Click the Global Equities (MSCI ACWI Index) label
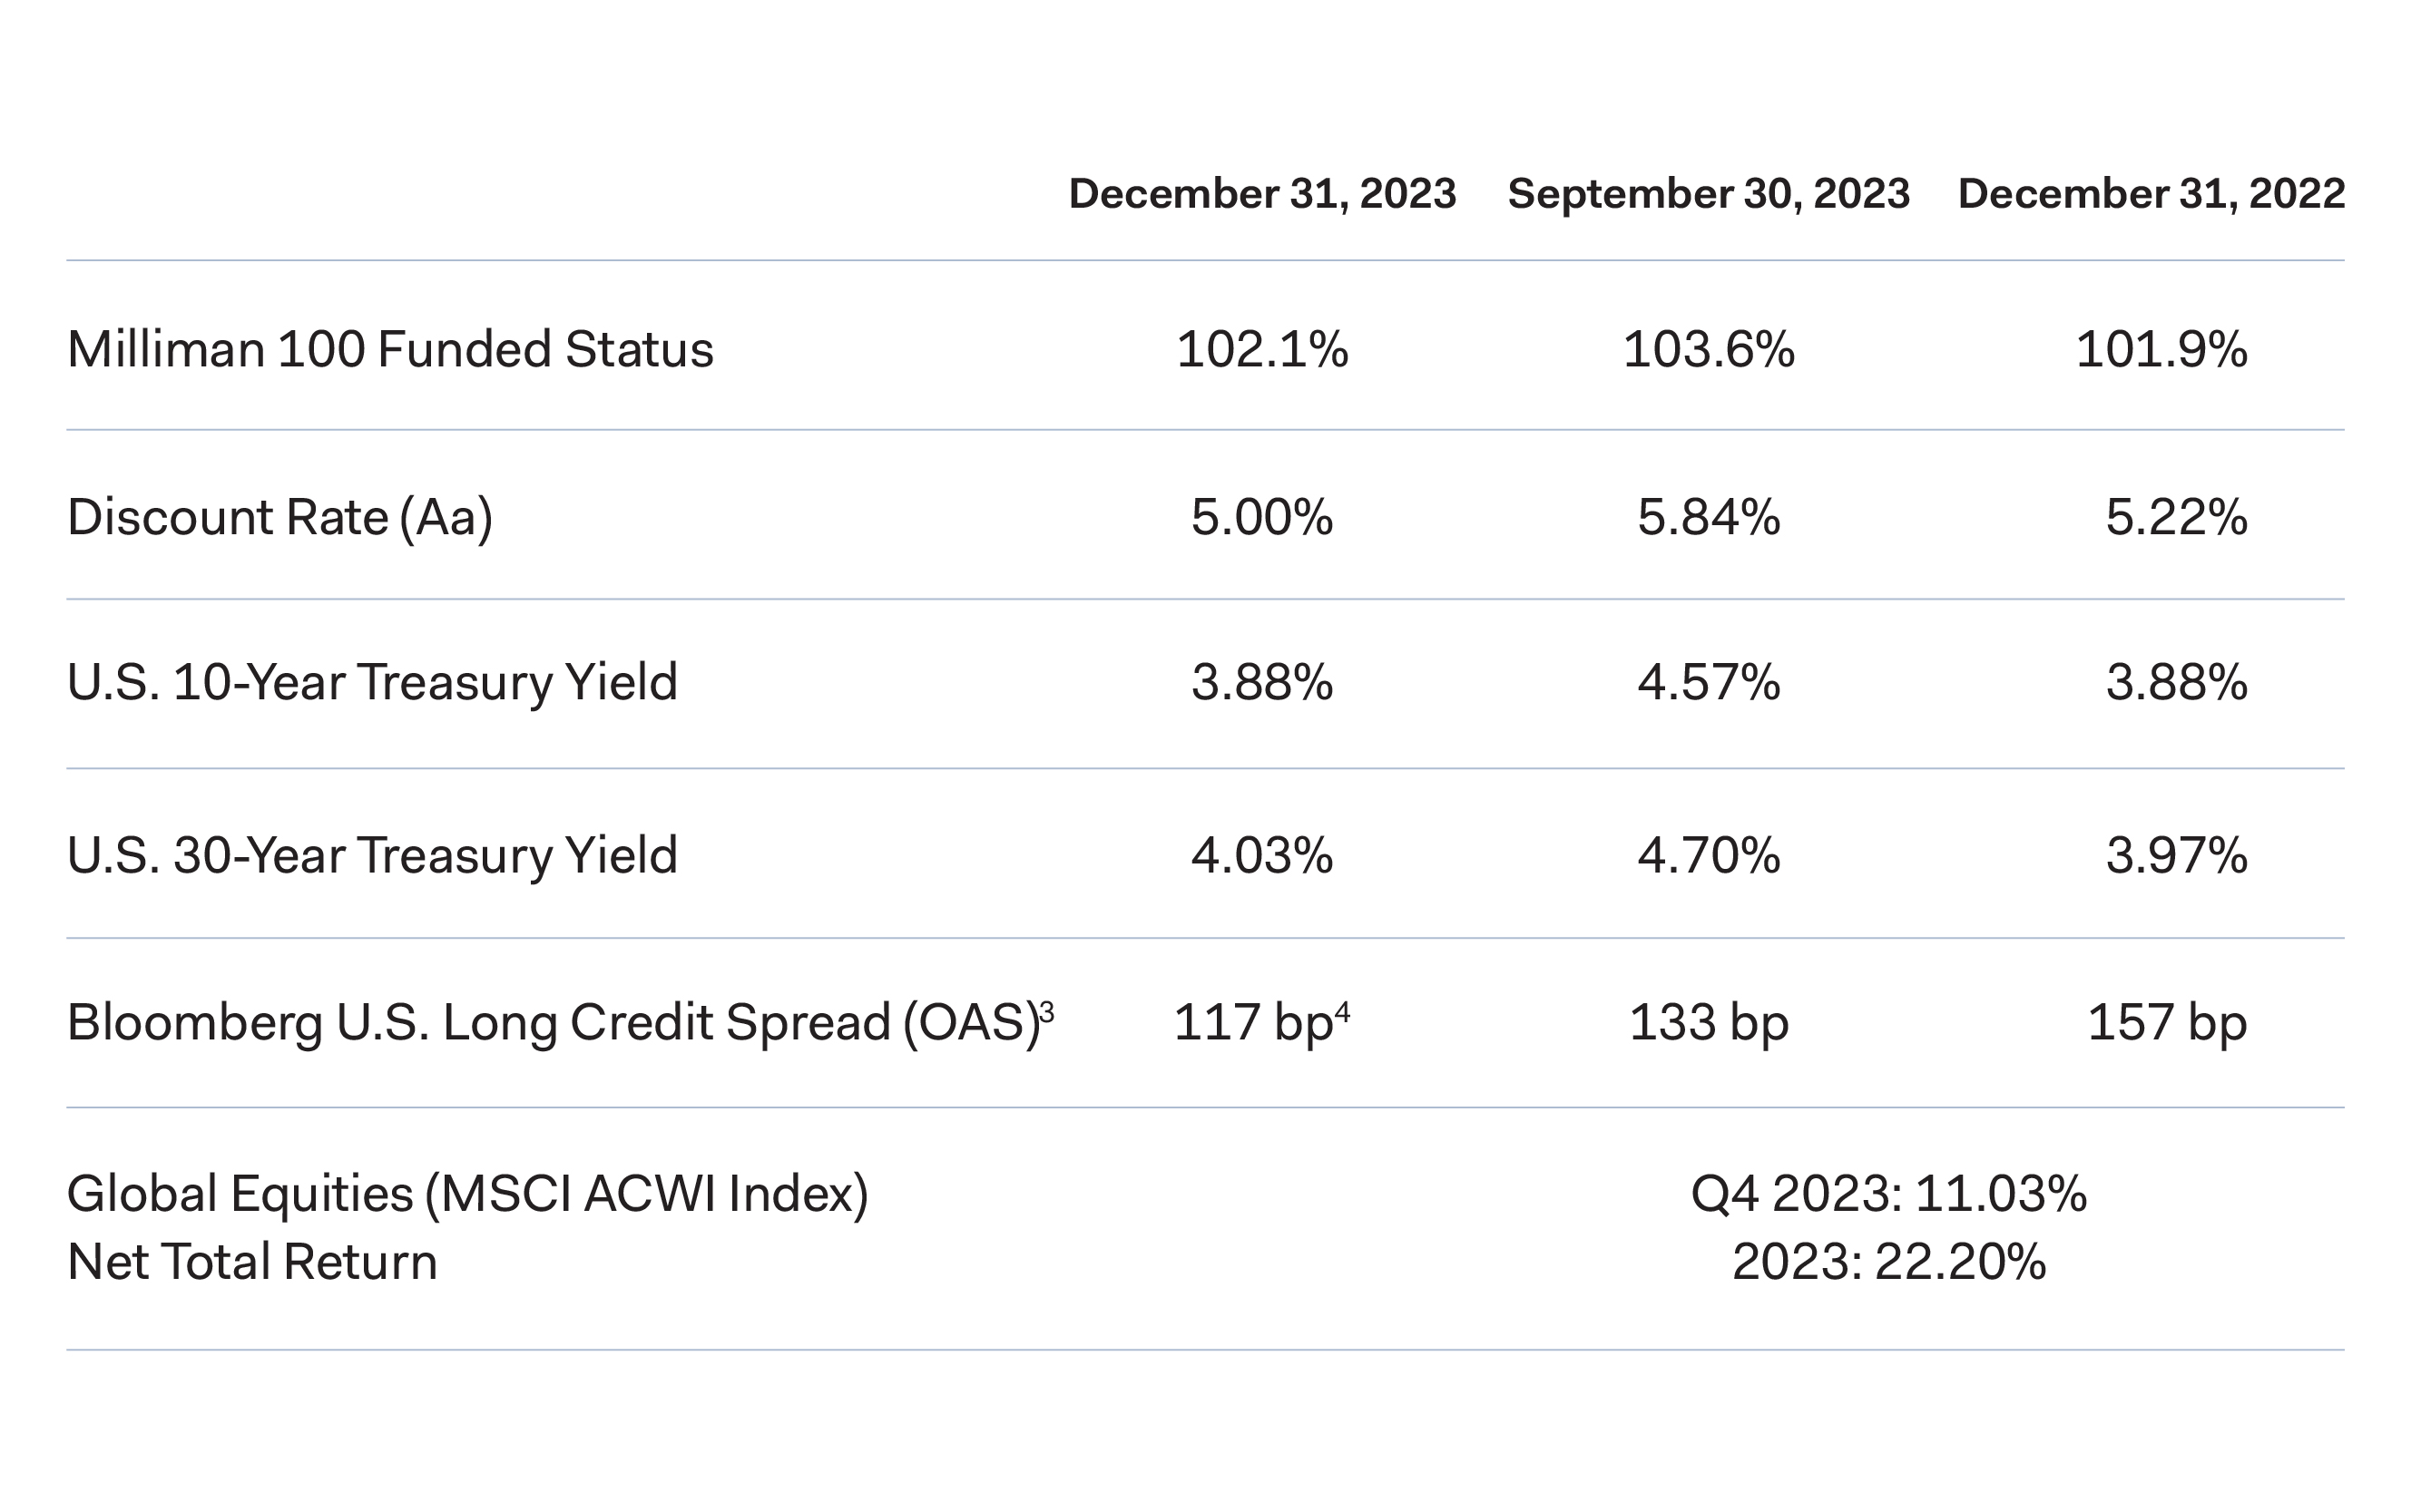This screenshot has width=2421, height=1512. (467, 1194)
